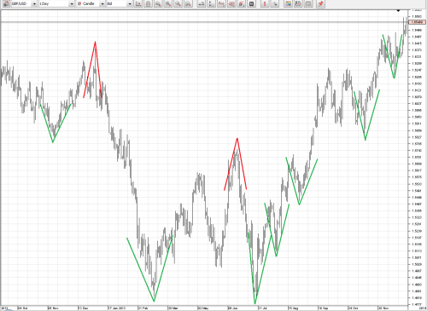Click the red vertical line drawing tool
Viewport: 427px width, 311px height.
click(265, 3)
